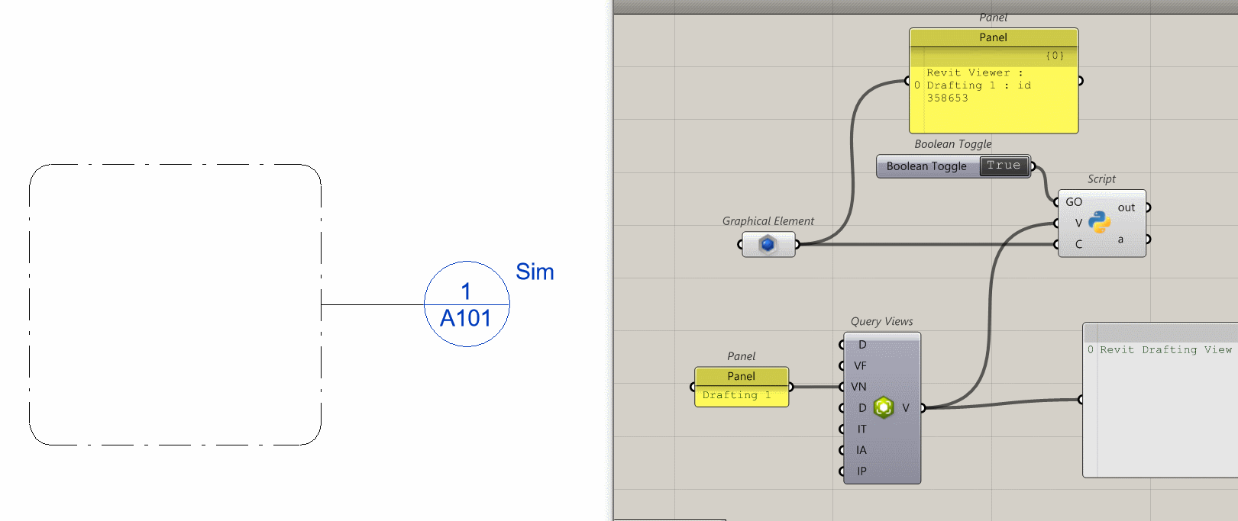Click the VN input on Query Views
Viewport: 1238px width, 521px height.
pos(859,387)
